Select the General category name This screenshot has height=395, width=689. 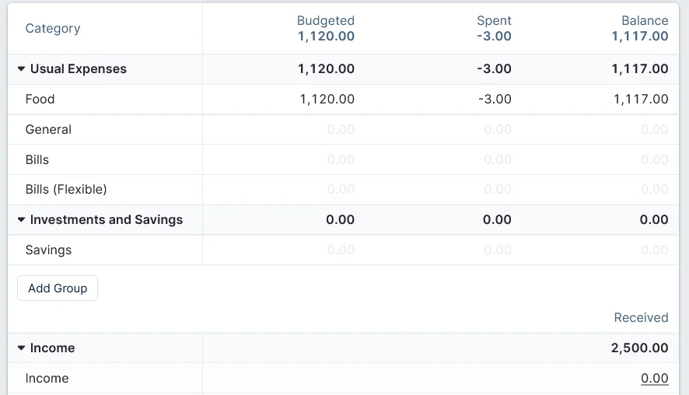48,130
